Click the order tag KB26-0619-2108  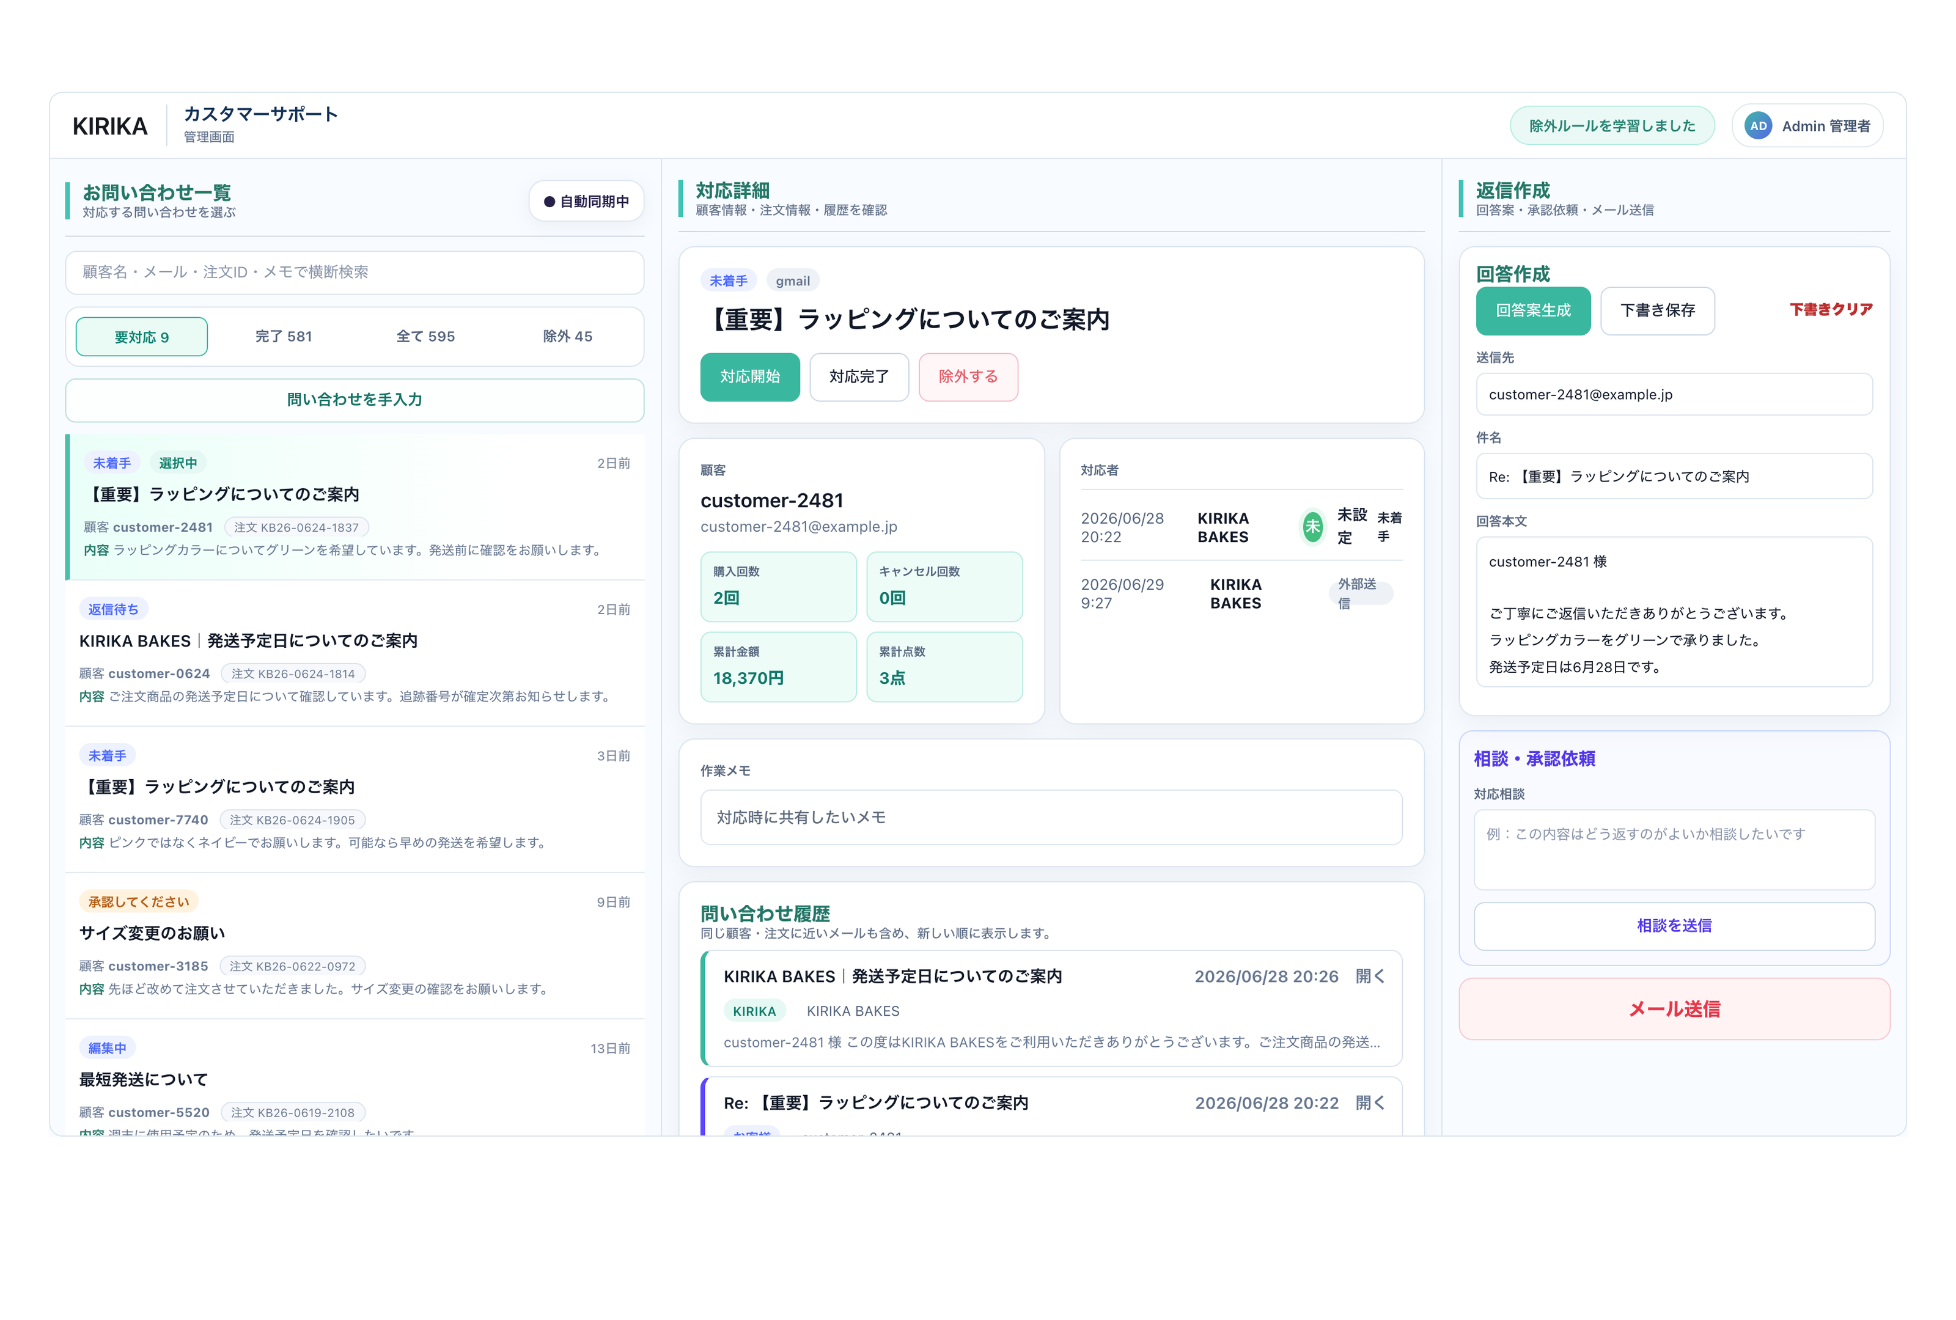click(293, 1113)
